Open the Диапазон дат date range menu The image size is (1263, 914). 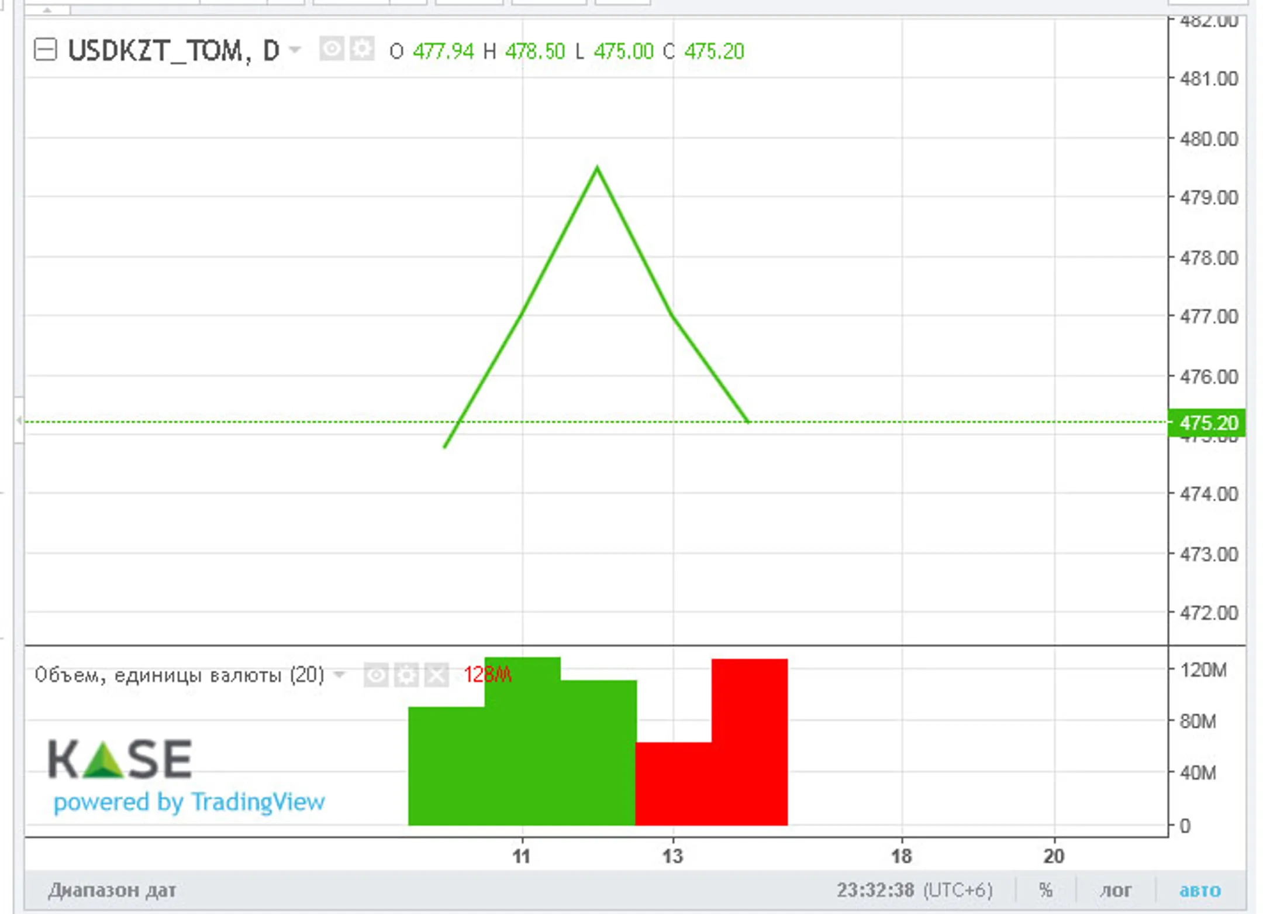coord(112,890)
